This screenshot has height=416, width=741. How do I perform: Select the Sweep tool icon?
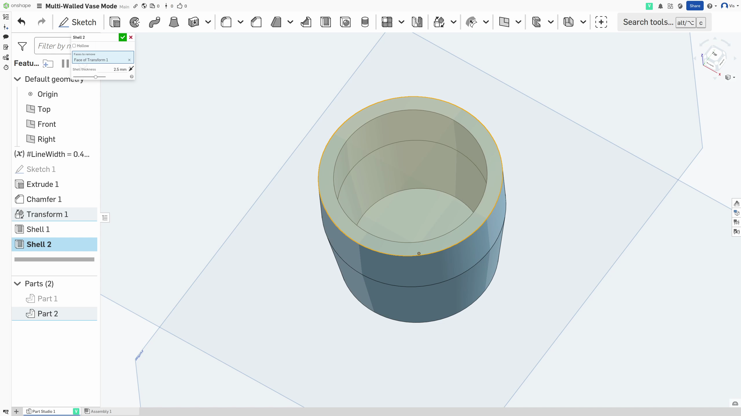tap(154, 22)
